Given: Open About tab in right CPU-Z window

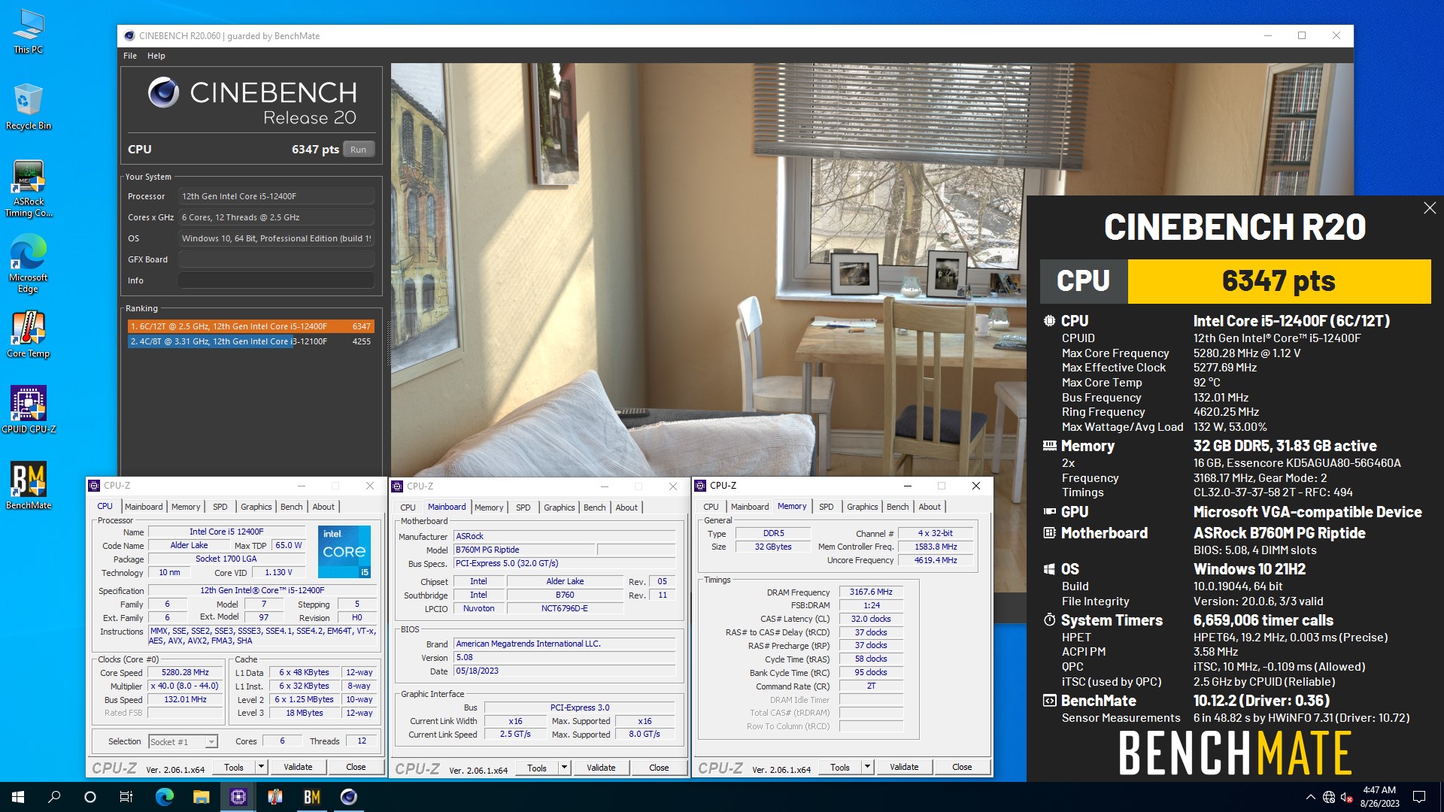Looking at the screenshot, I should (930, 507).
